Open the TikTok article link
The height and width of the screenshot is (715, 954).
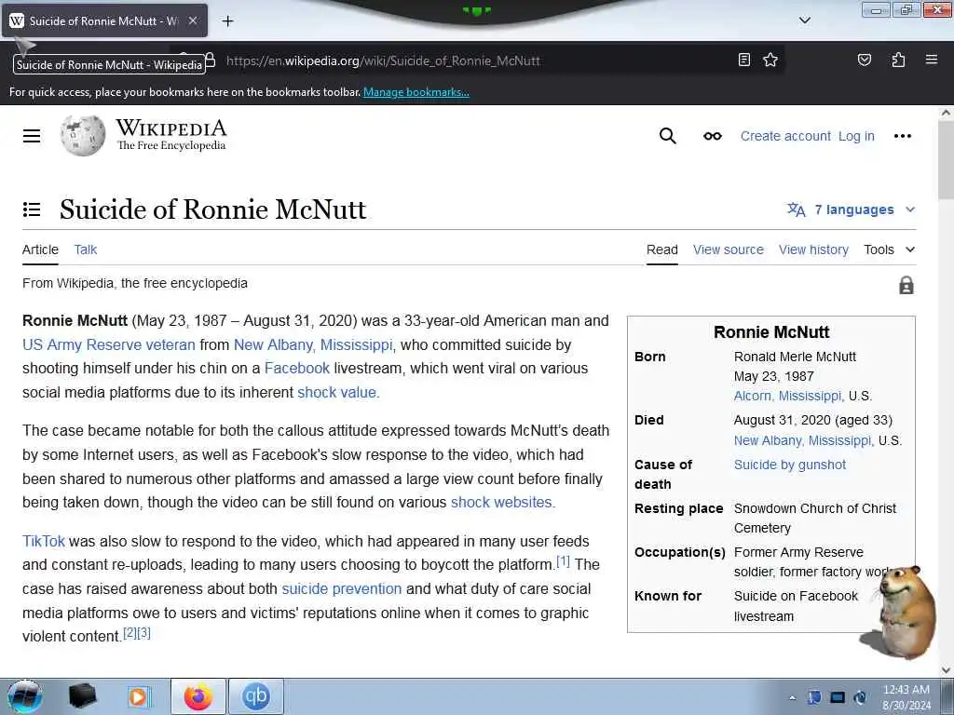(43, 541)
